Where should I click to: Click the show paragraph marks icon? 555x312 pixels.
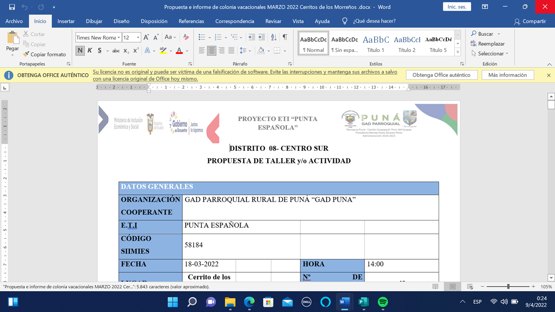(x=285, y=37)
